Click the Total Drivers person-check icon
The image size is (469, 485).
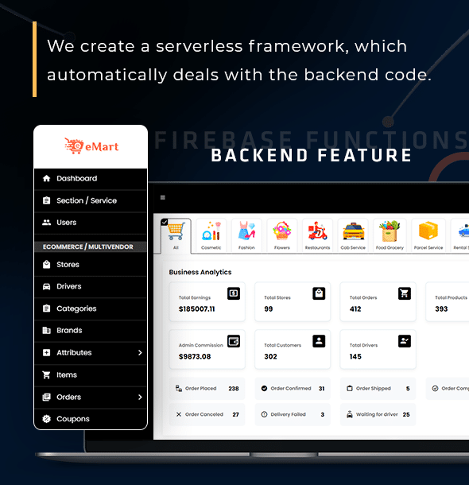[405, 341]
